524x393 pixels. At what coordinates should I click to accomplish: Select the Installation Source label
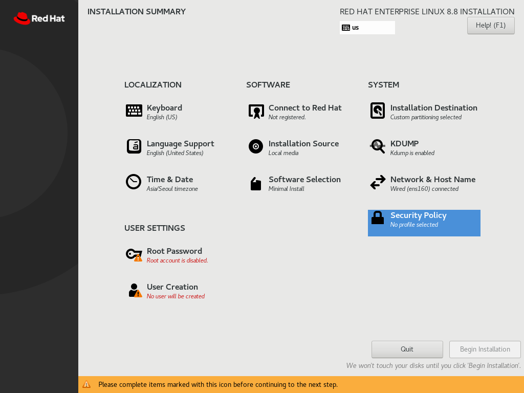304,144
